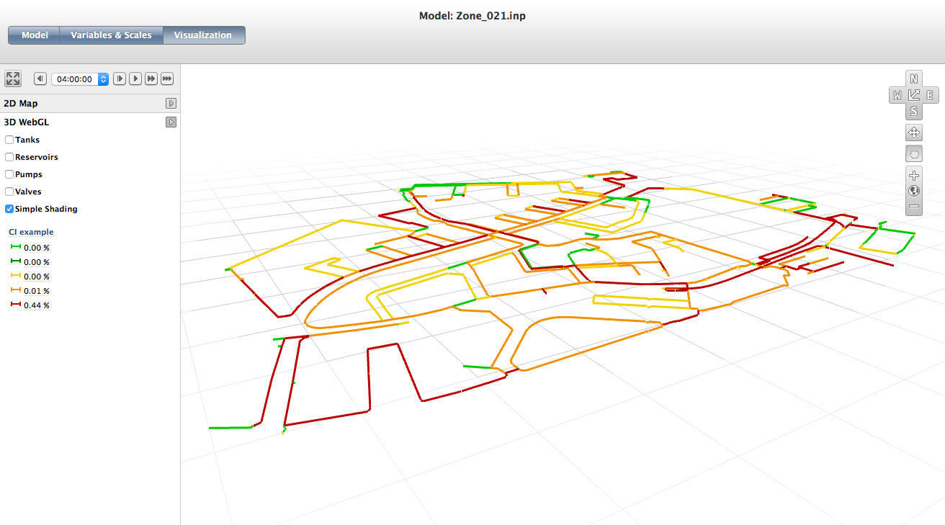Rotate view east with the E button

pos(930,95)
